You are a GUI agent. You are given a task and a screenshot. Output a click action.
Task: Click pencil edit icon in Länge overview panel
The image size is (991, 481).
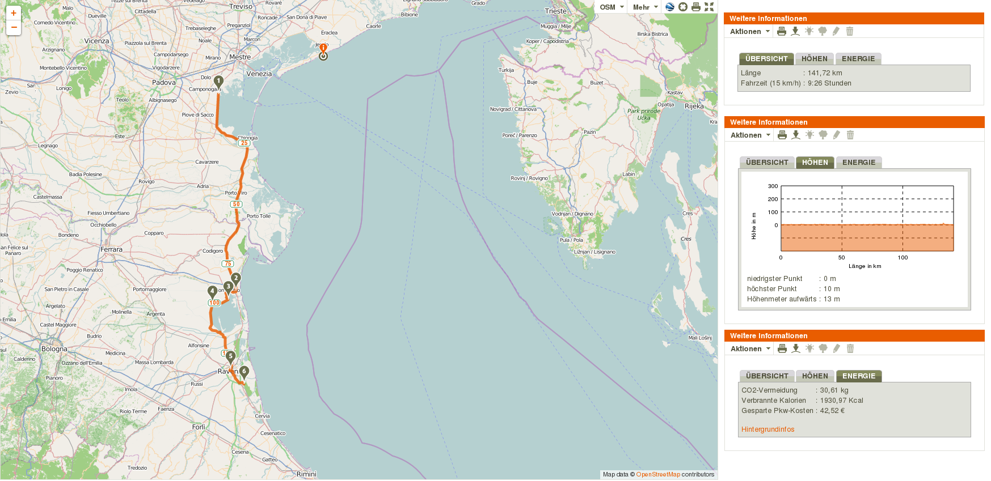836,31
